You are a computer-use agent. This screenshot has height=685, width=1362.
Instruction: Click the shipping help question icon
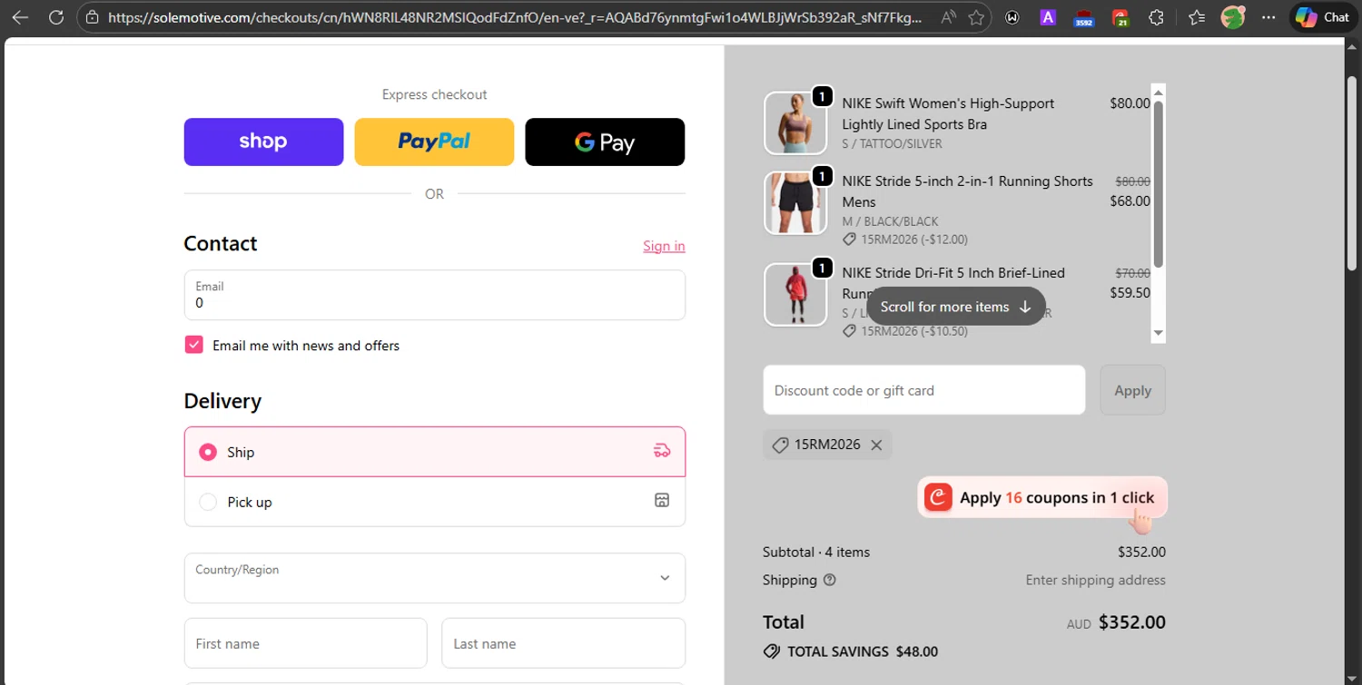click(x=829, y=580)
